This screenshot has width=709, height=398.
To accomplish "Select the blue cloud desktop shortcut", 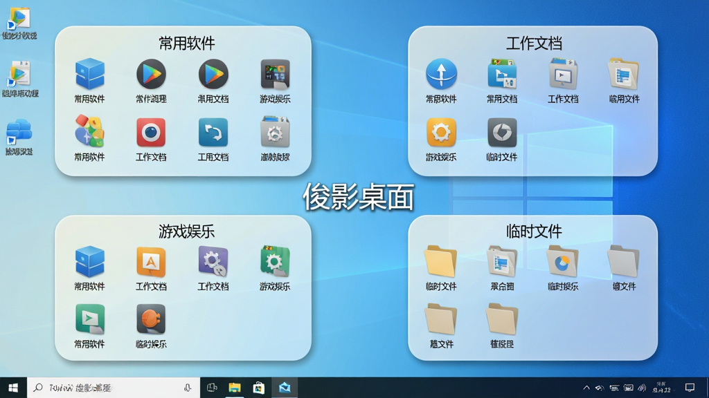I will 19,132.
